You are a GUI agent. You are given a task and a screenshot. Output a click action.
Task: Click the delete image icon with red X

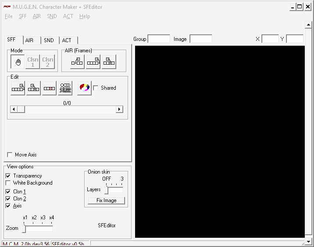pos(49,88)
